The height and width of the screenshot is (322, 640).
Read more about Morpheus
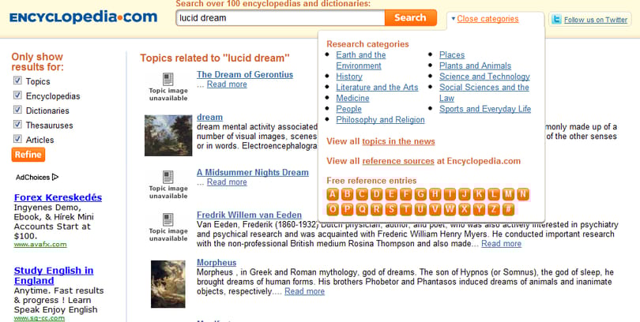click(304, 291)
